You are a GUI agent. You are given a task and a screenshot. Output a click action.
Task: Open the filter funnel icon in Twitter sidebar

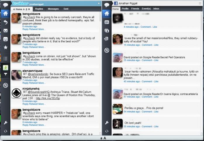pos(5,74)
